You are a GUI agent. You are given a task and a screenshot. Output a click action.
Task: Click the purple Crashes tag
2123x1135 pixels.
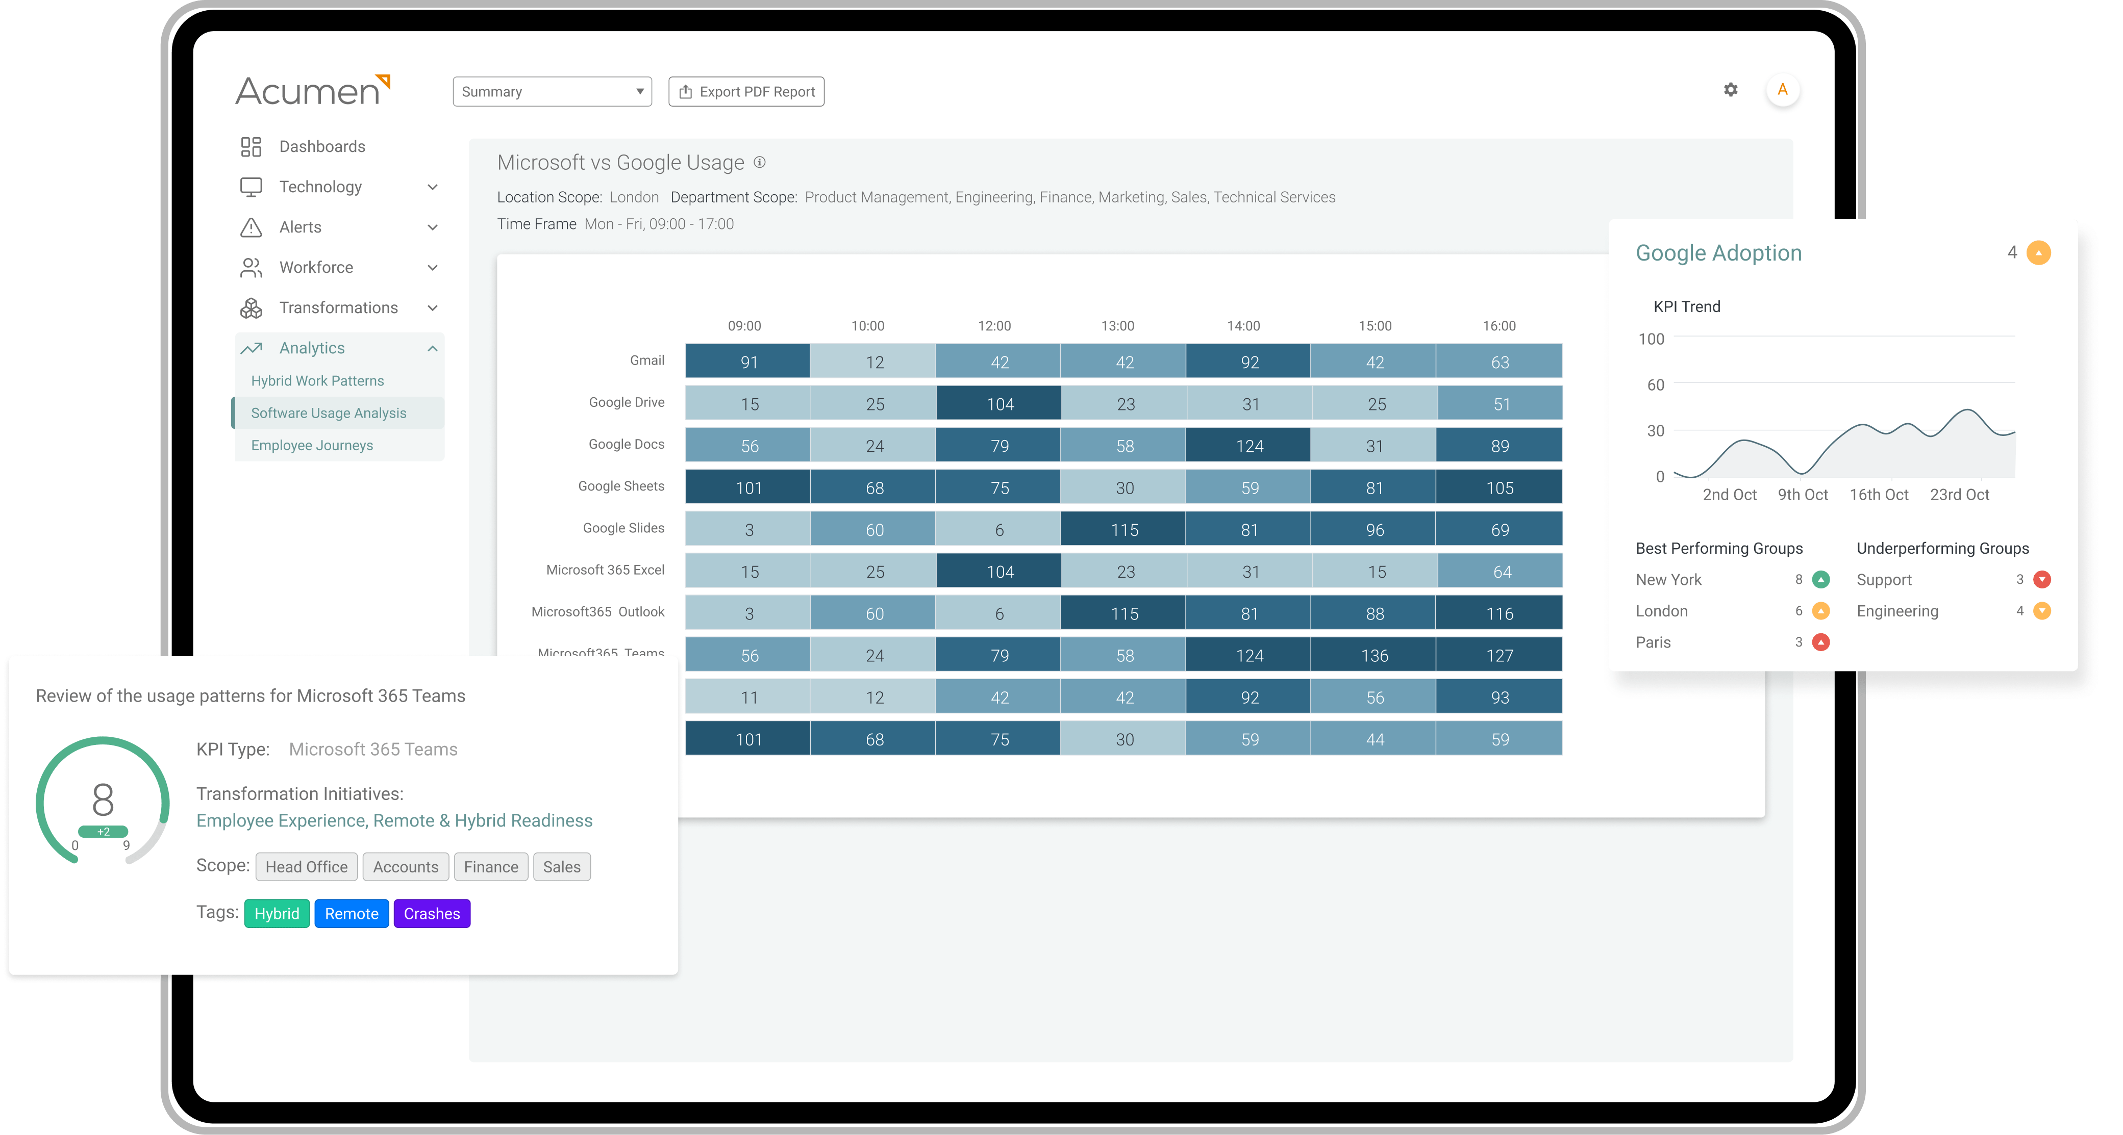[432, 913]
